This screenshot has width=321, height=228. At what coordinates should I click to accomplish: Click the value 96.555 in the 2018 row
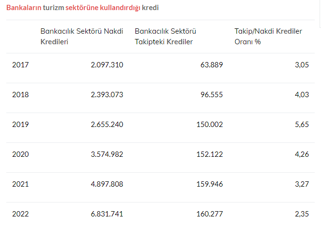click(212, 95)
